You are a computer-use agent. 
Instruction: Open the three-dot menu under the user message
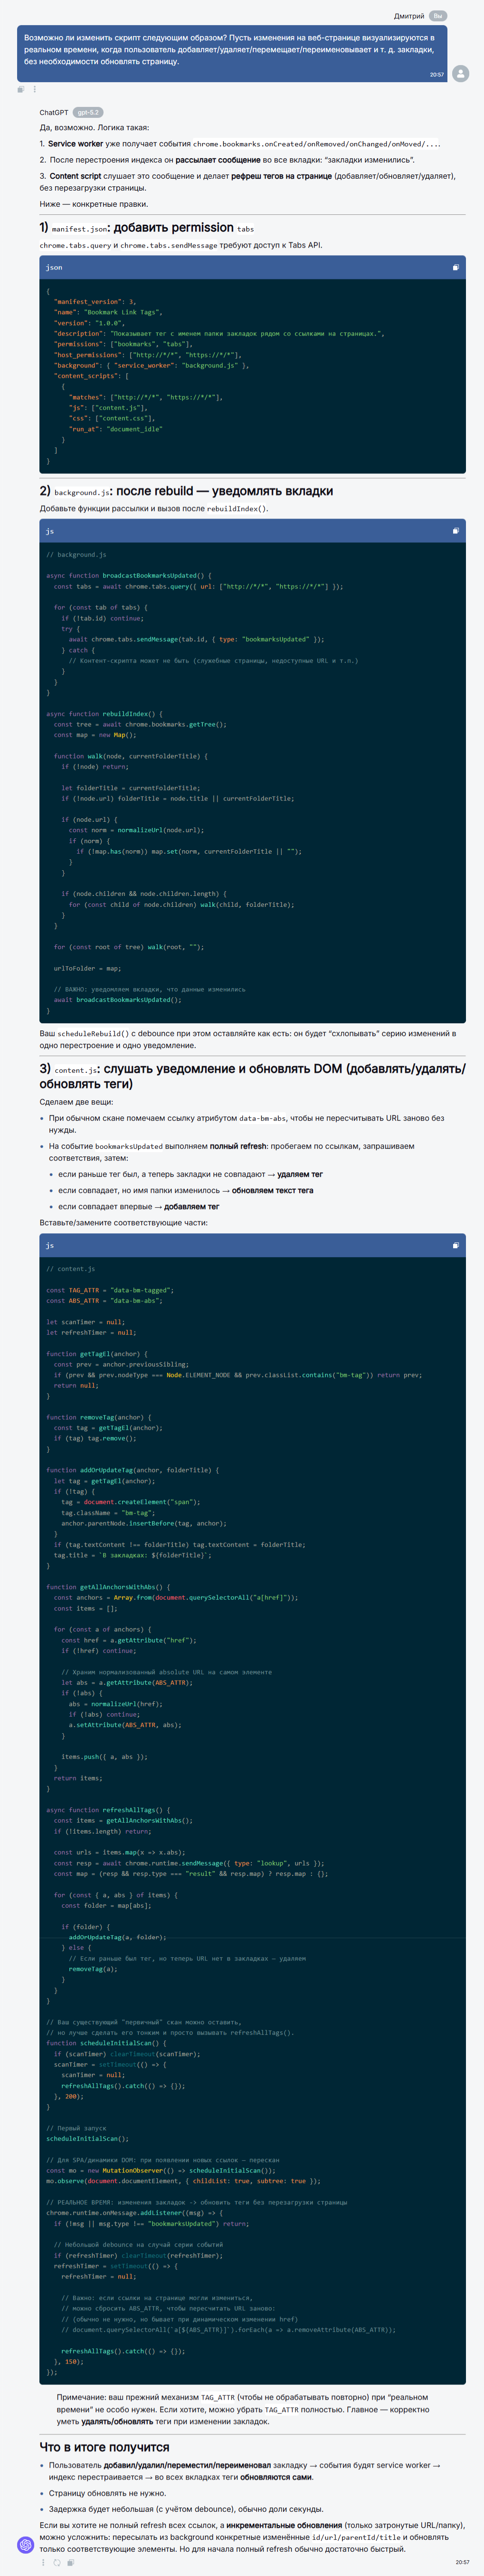pos(35,90)
